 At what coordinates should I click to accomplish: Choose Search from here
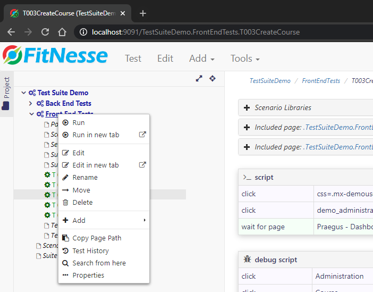[x=104, y=263]
